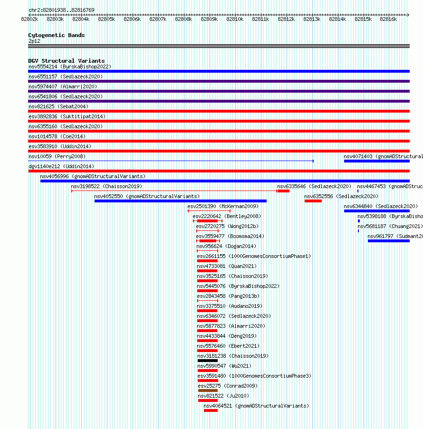This screenshot has height=429, width=423.
Task: Select esv2720275 (Wong2012b) entry
Action: 227,226
